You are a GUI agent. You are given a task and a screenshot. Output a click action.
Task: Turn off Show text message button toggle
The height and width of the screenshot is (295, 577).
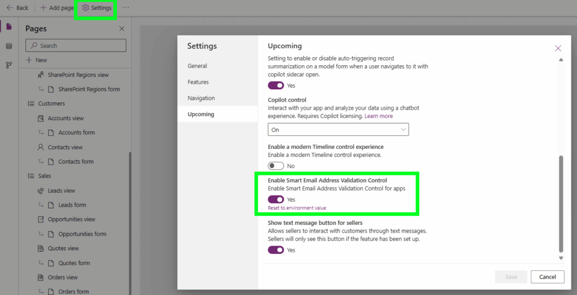tap(276, 250)
